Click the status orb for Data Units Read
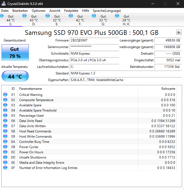The height and width of the screenshot is (189, 184). pyautogui.click(x=5, y=121)
